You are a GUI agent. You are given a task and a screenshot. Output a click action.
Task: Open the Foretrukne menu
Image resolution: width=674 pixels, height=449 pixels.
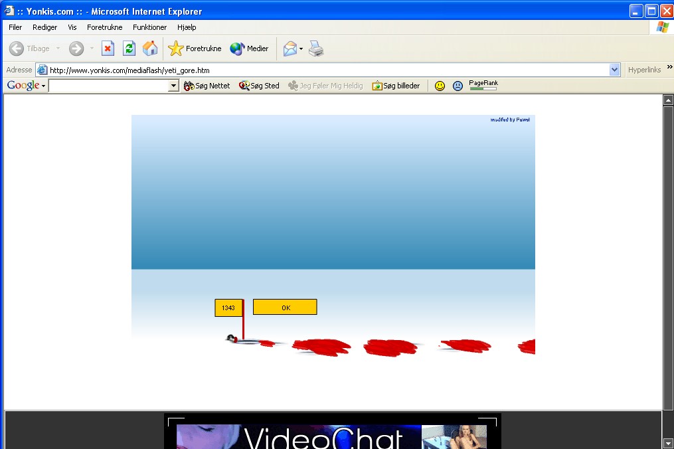click(x=104, y=27)
